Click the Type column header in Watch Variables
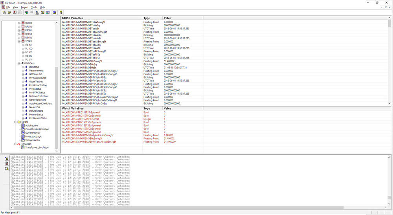The height and width of the screenshot is (215, 393). coord(147,108)
